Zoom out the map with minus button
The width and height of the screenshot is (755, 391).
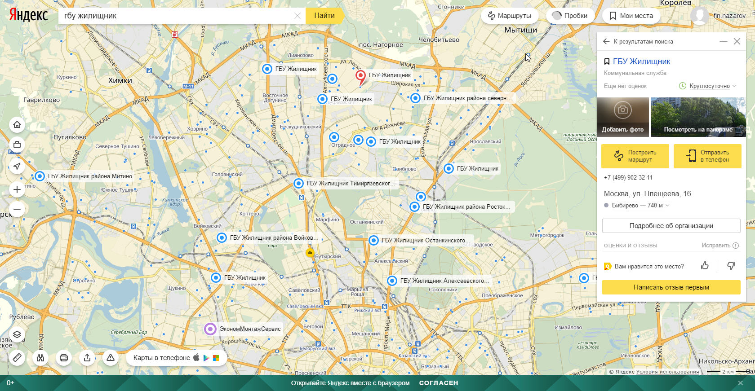coord(17,209)
